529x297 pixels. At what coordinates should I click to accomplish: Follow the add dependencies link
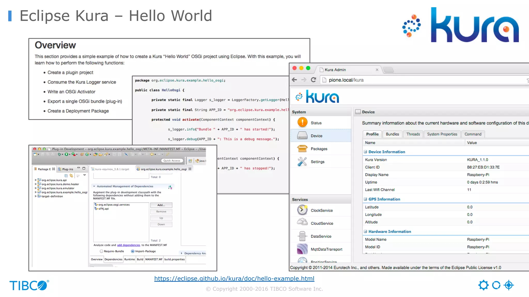point(129,245)
